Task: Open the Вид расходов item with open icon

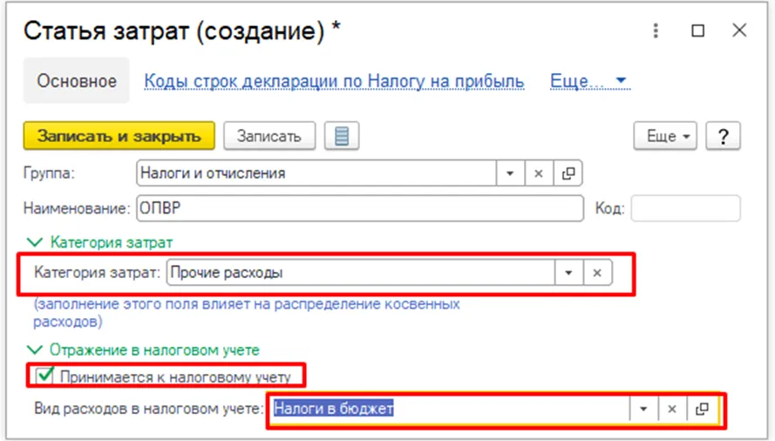Action: (x=702, y=409)
